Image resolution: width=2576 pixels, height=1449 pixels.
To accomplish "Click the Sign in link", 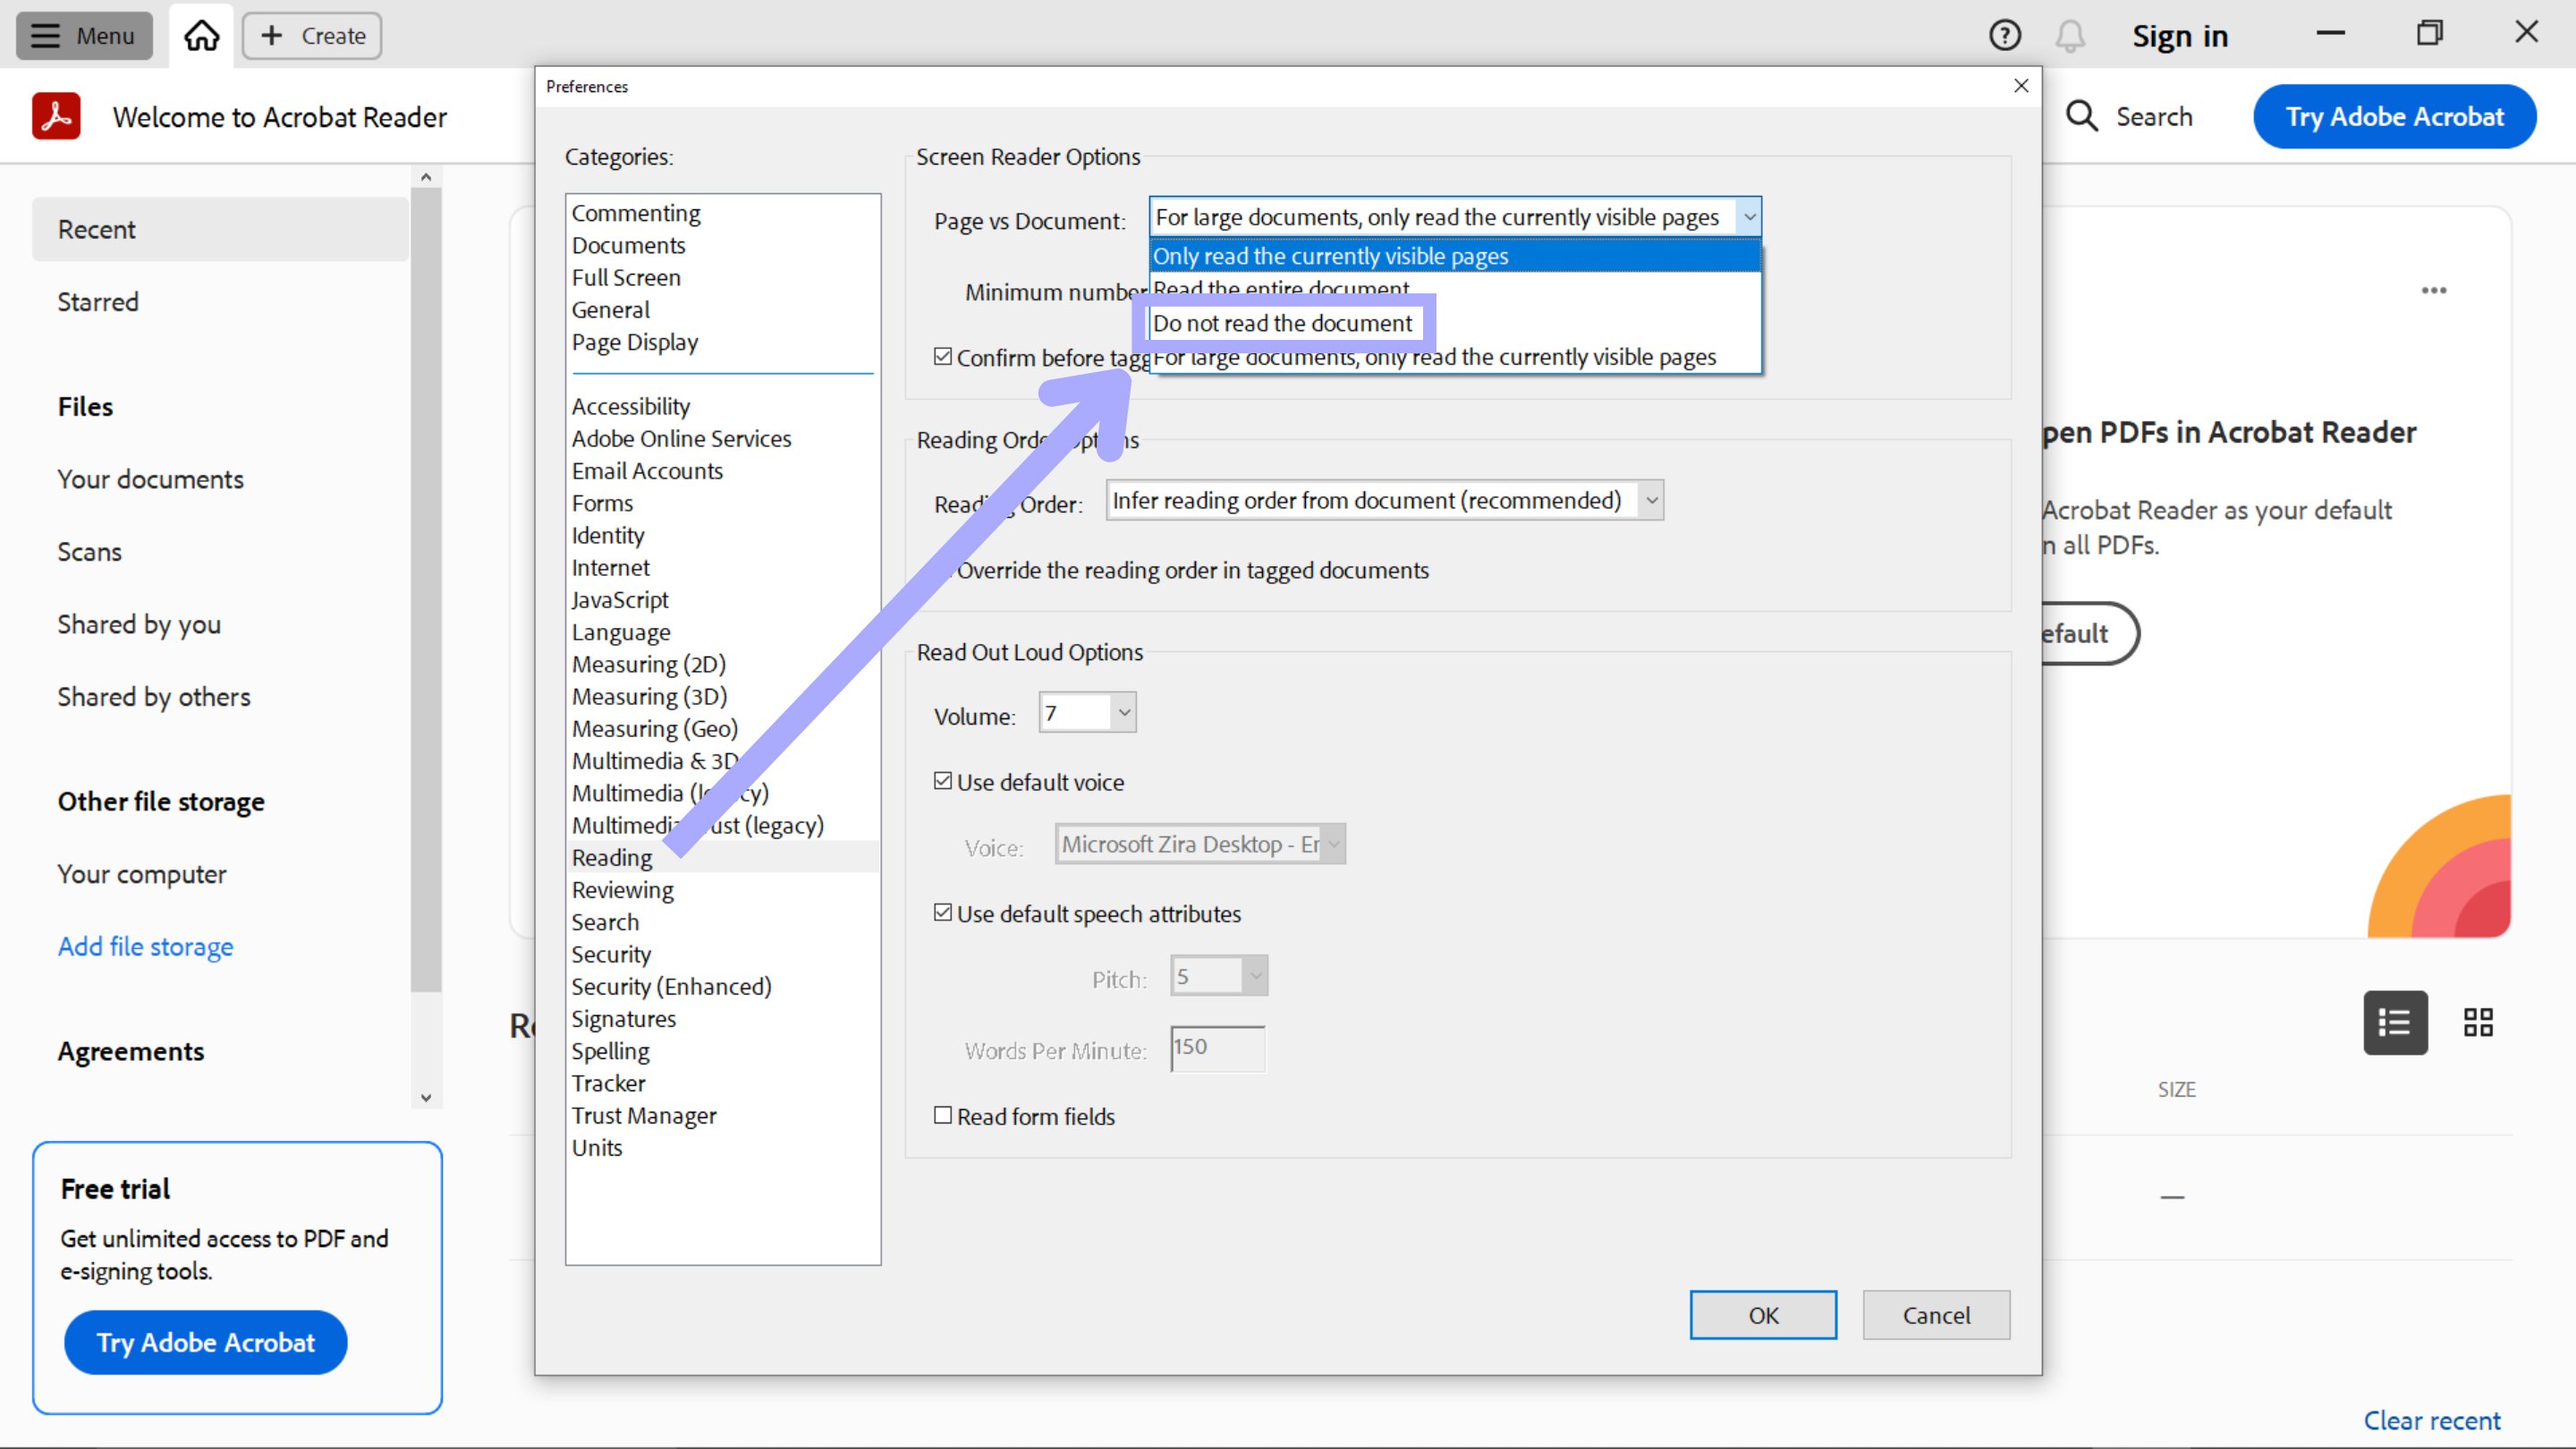I will point(2180,36).
